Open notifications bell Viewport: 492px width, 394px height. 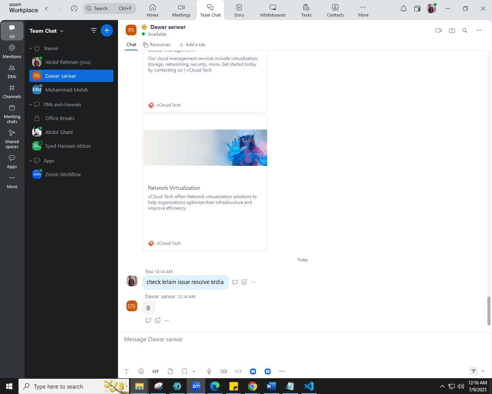click(404, 8)
